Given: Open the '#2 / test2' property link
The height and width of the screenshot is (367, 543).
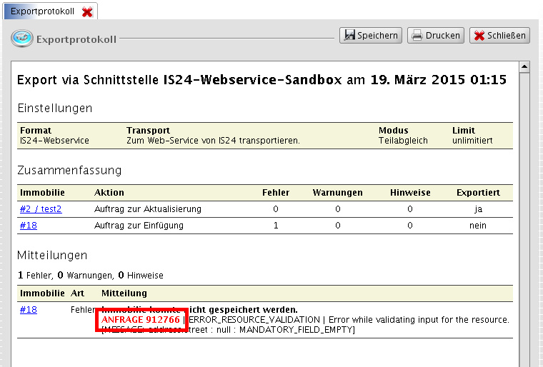Looking at the screenshot, I should tap(41, 209).
